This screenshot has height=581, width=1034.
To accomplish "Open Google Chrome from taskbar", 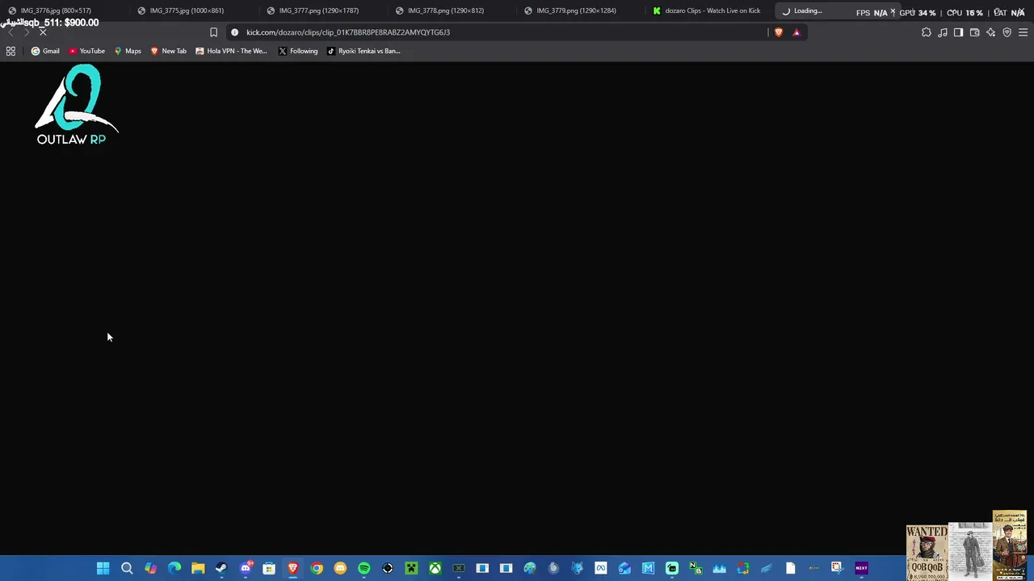I will click(x=317, y=568).
